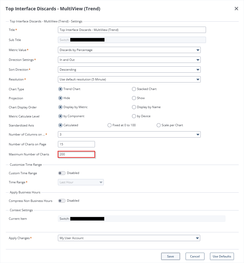Click Number of Charts on Page field
Viewport: 244px width, 263px height.
(x=76, y=144)
